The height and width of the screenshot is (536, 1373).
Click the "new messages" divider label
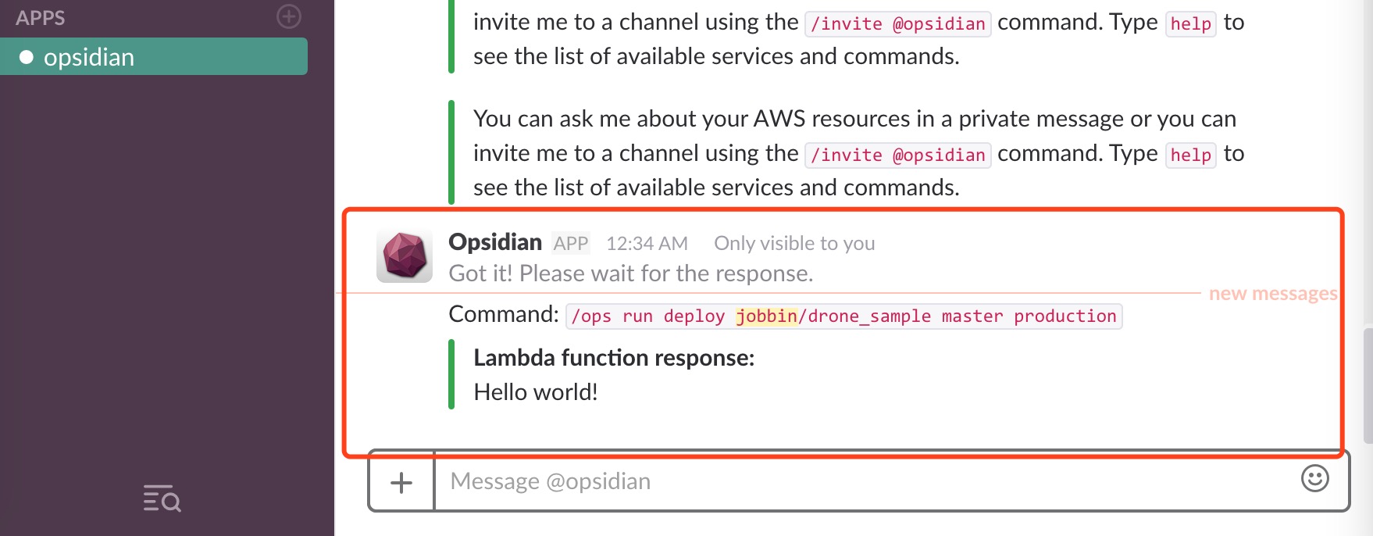(1272, 294)
